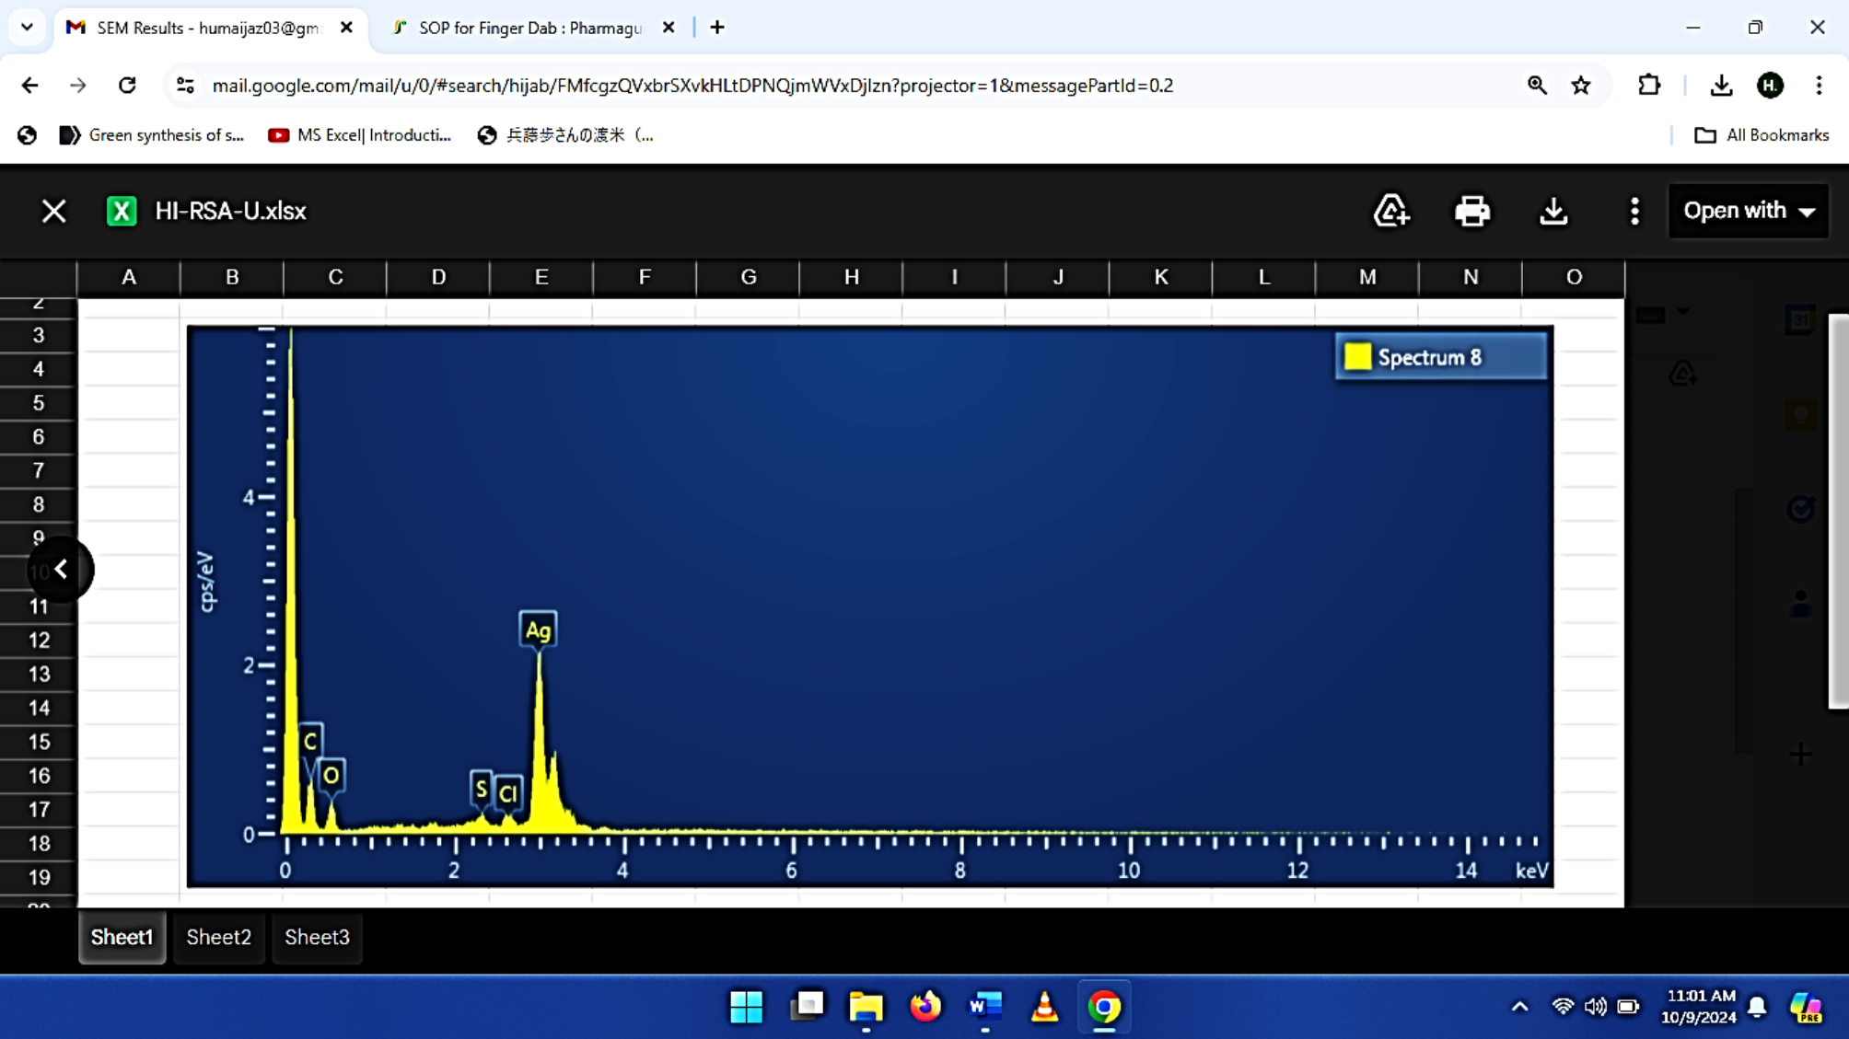Open the Chrome extensions menu

click(x=1649, y=86)
